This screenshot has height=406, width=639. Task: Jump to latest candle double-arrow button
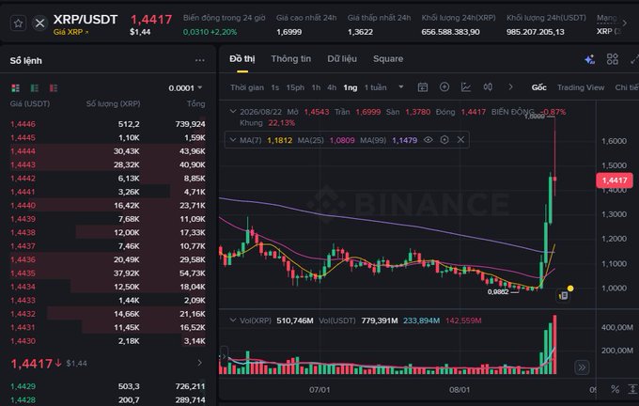pyautogui.click(x=582, y=367)
